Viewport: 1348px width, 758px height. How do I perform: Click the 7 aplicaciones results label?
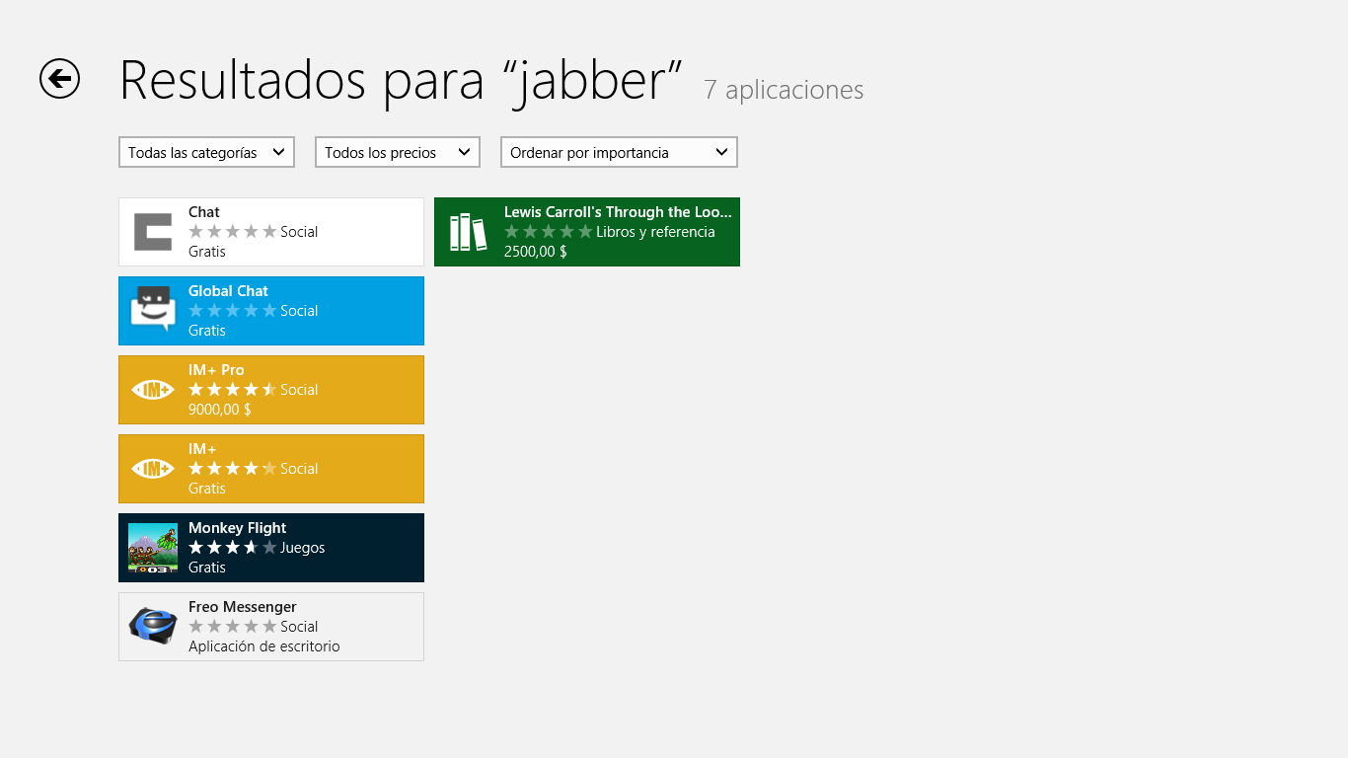click(784, 90)
